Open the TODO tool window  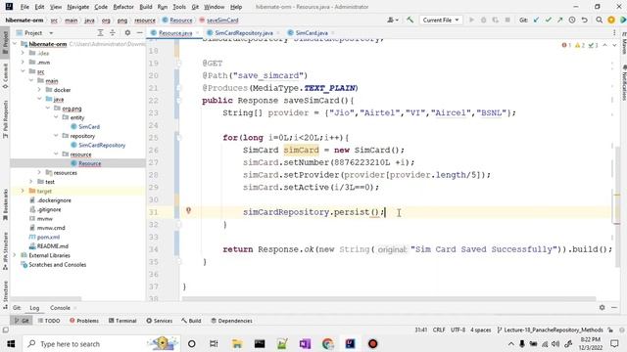(49, 321)
